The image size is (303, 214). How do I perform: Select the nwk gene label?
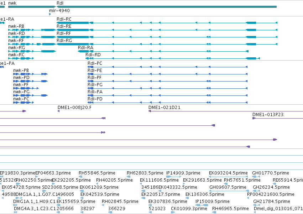pyautogui.click(x=12, y=3)
